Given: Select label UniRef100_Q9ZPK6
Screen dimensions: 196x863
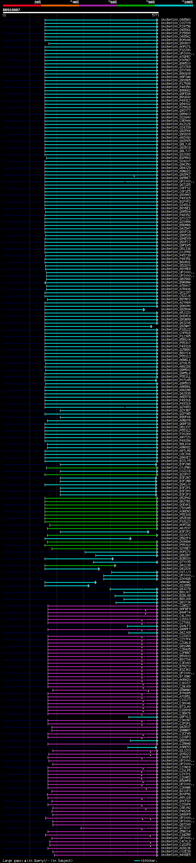Looking at the screenshot, I should click(x=176, y=131).
